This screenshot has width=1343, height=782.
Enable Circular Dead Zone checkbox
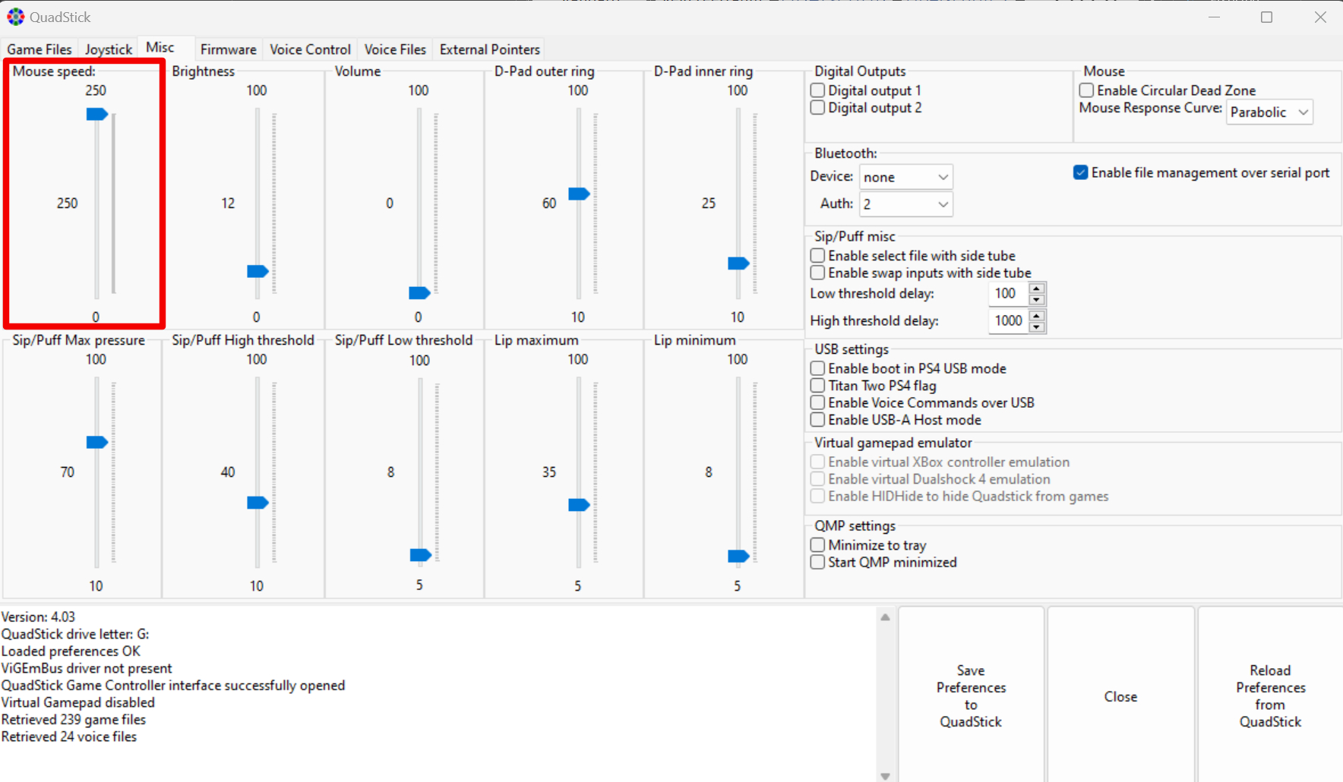[1087, 90]
